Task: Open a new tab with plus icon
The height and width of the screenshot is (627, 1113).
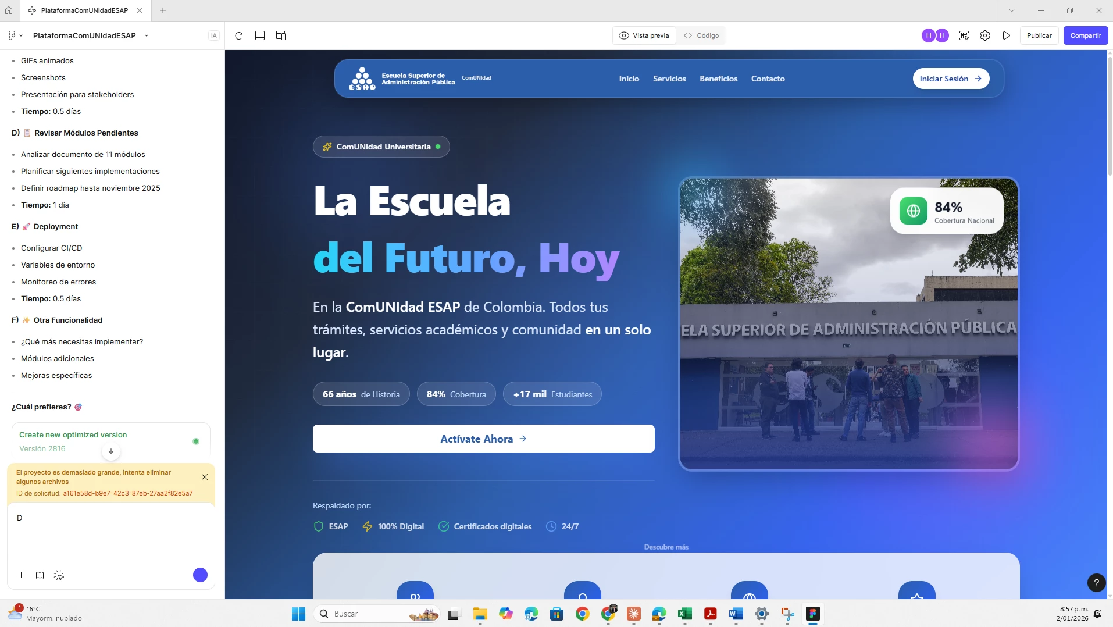Action: click(x=163, y=10)
